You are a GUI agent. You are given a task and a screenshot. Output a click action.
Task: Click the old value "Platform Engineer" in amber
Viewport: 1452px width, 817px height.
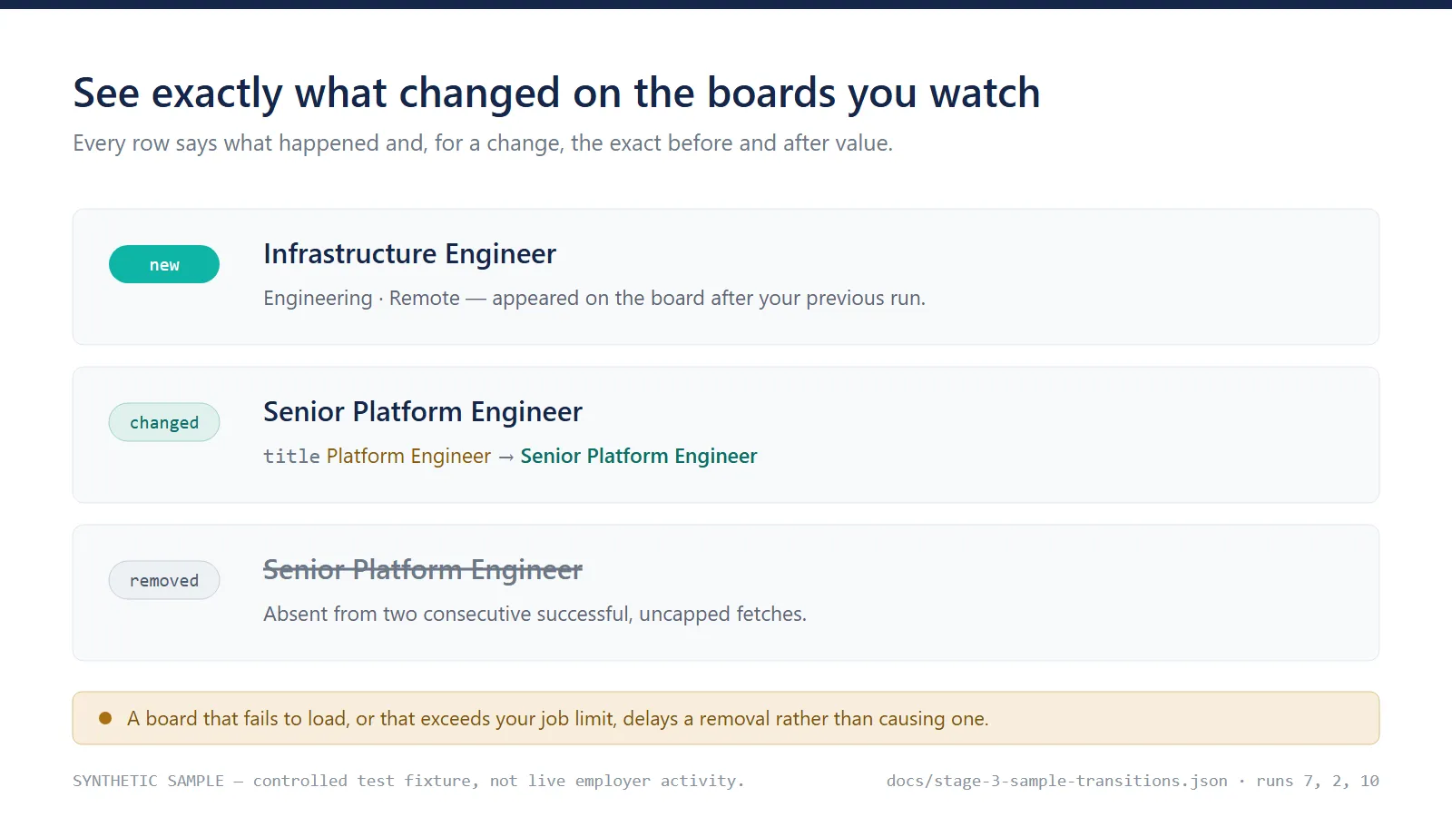(408, 456)
